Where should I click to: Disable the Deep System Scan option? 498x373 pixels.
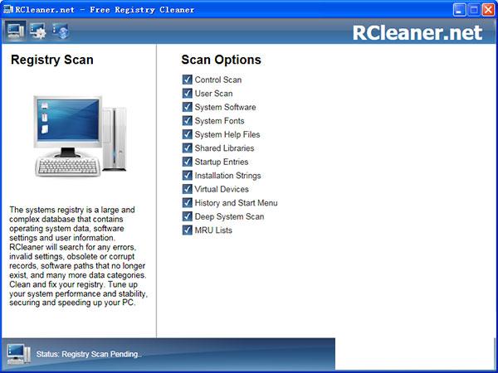(x=187, y=216)
